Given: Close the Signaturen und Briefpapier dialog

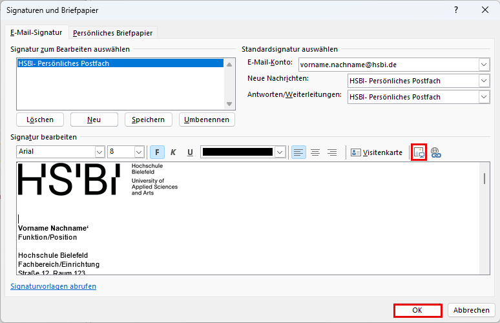Looking at the screenshot, I should (485, 10).
